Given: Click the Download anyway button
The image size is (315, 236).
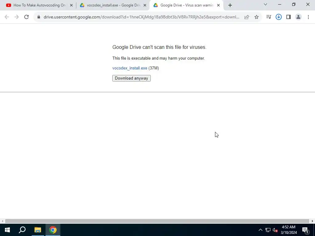Looking at the screenshot, I should (x=131, y=78).
